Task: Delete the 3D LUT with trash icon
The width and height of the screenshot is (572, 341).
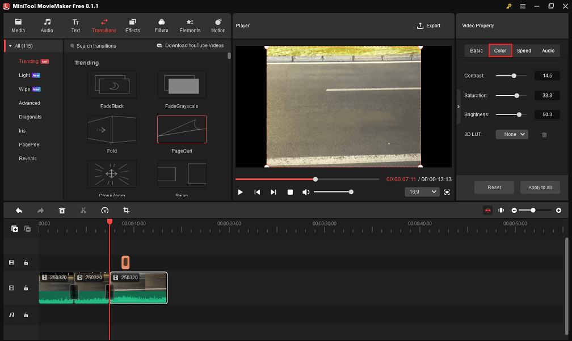Action: [x=544, y=134]
